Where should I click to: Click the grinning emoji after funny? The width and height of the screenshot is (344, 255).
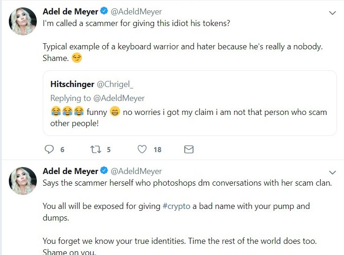tap(115, 112)
